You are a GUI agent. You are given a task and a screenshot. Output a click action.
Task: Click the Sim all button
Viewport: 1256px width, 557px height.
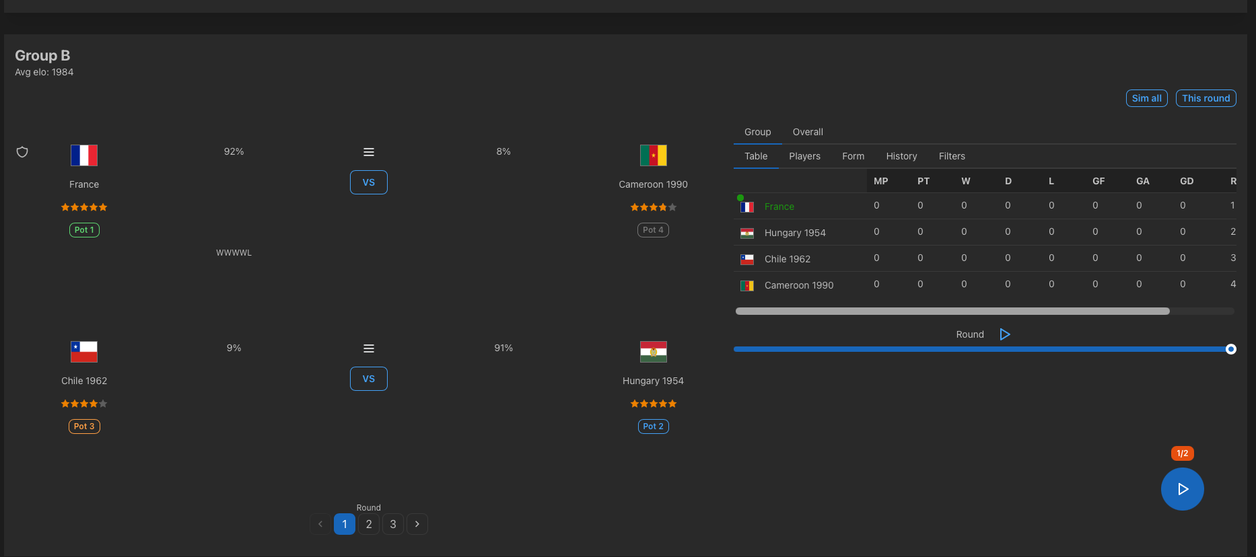[x=1147, y=98]
